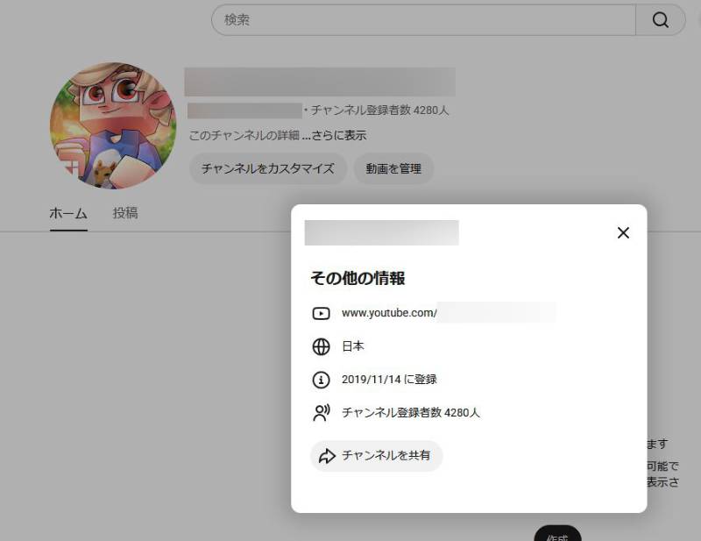Viewport: 701px width, 541px height.
Task: Click the その他の情報 heading
Action: [358, 278]
